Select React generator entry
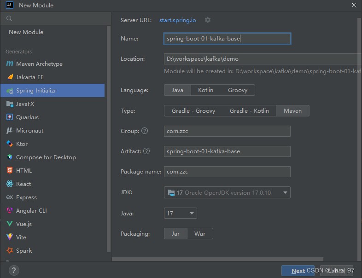Image resolution: width=362 pixels, height=278 pixels. point(53,184)
